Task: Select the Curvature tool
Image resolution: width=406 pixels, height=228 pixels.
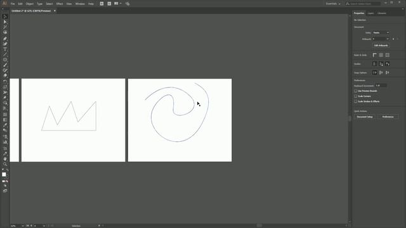Action: pos(5,44)
